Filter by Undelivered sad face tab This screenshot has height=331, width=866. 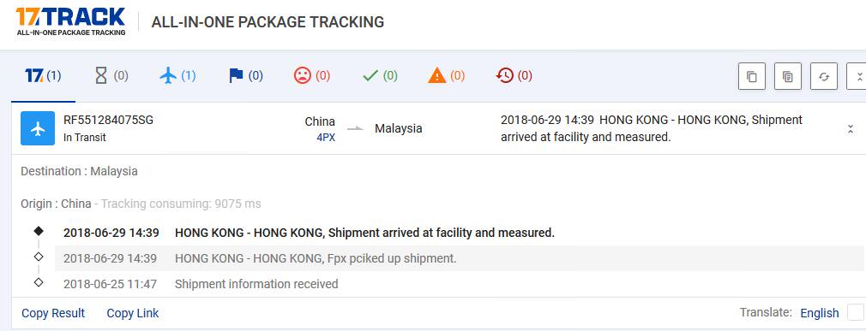(312, 76)
